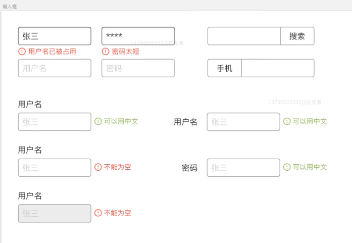This screenshot has width=352, height=243.
Task: Click input under first 用户名 label
Action: click(55, 122)
